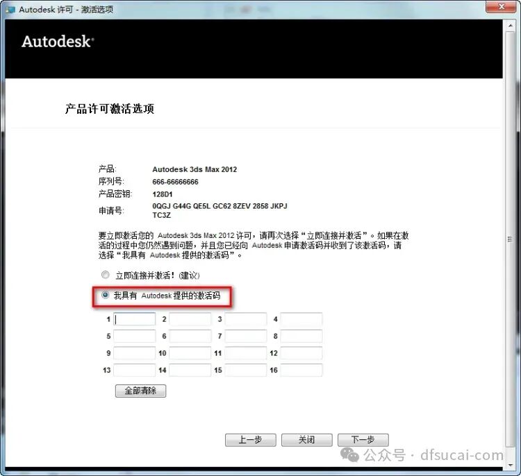Click the 申请号 label
Screen dimensions: 521x476
(111, 210)
